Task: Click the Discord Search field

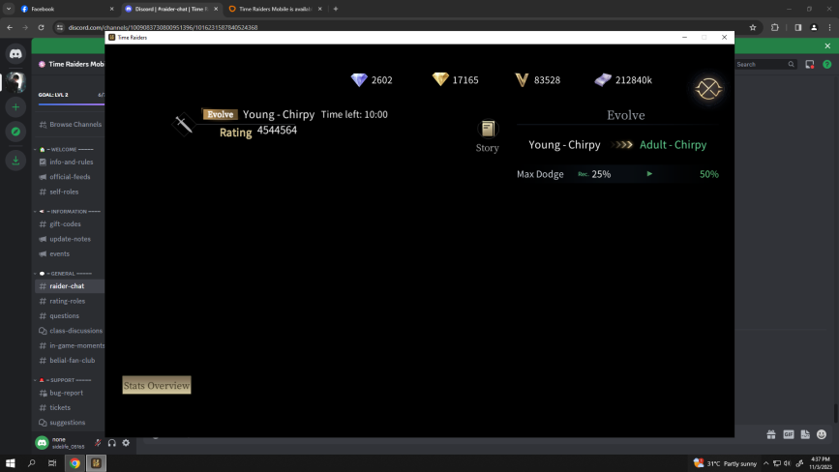Action: click(x=760, y=65)
